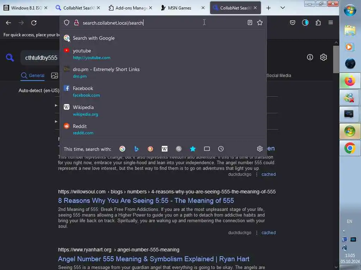Open a new tab with plus button
Screen dimensions: 361x270
[268, 8]
